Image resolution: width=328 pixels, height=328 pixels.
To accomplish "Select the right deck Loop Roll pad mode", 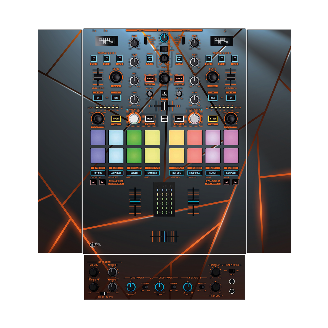I will pos(195,173).
